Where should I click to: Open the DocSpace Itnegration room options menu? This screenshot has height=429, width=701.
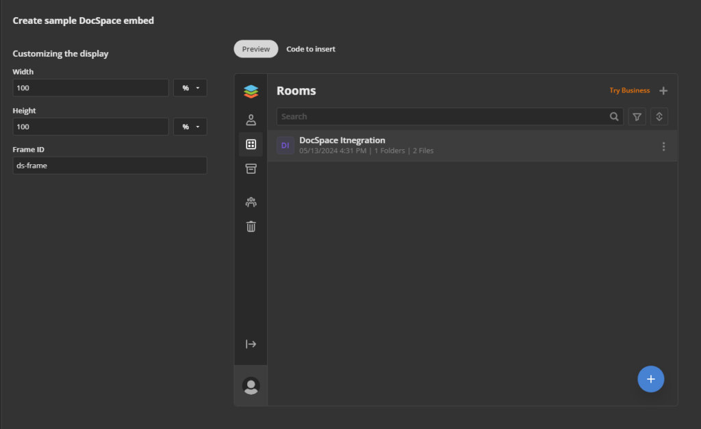[663, 146]
